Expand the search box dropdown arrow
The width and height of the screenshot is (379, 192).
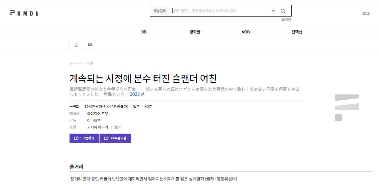[x=273, y=11]
